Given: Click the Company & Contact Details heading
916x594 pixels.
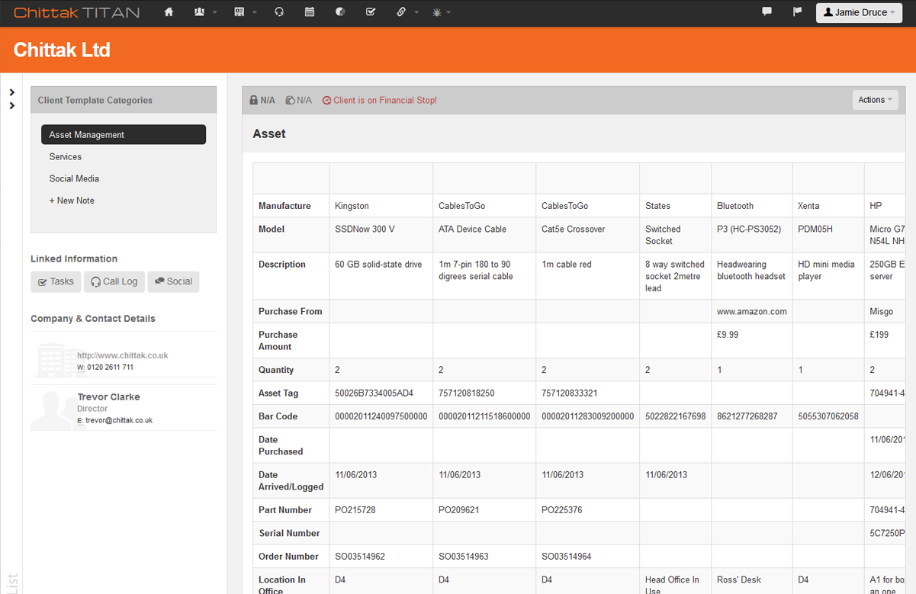Looking at the screenshot, I should (x=93, y=319).
